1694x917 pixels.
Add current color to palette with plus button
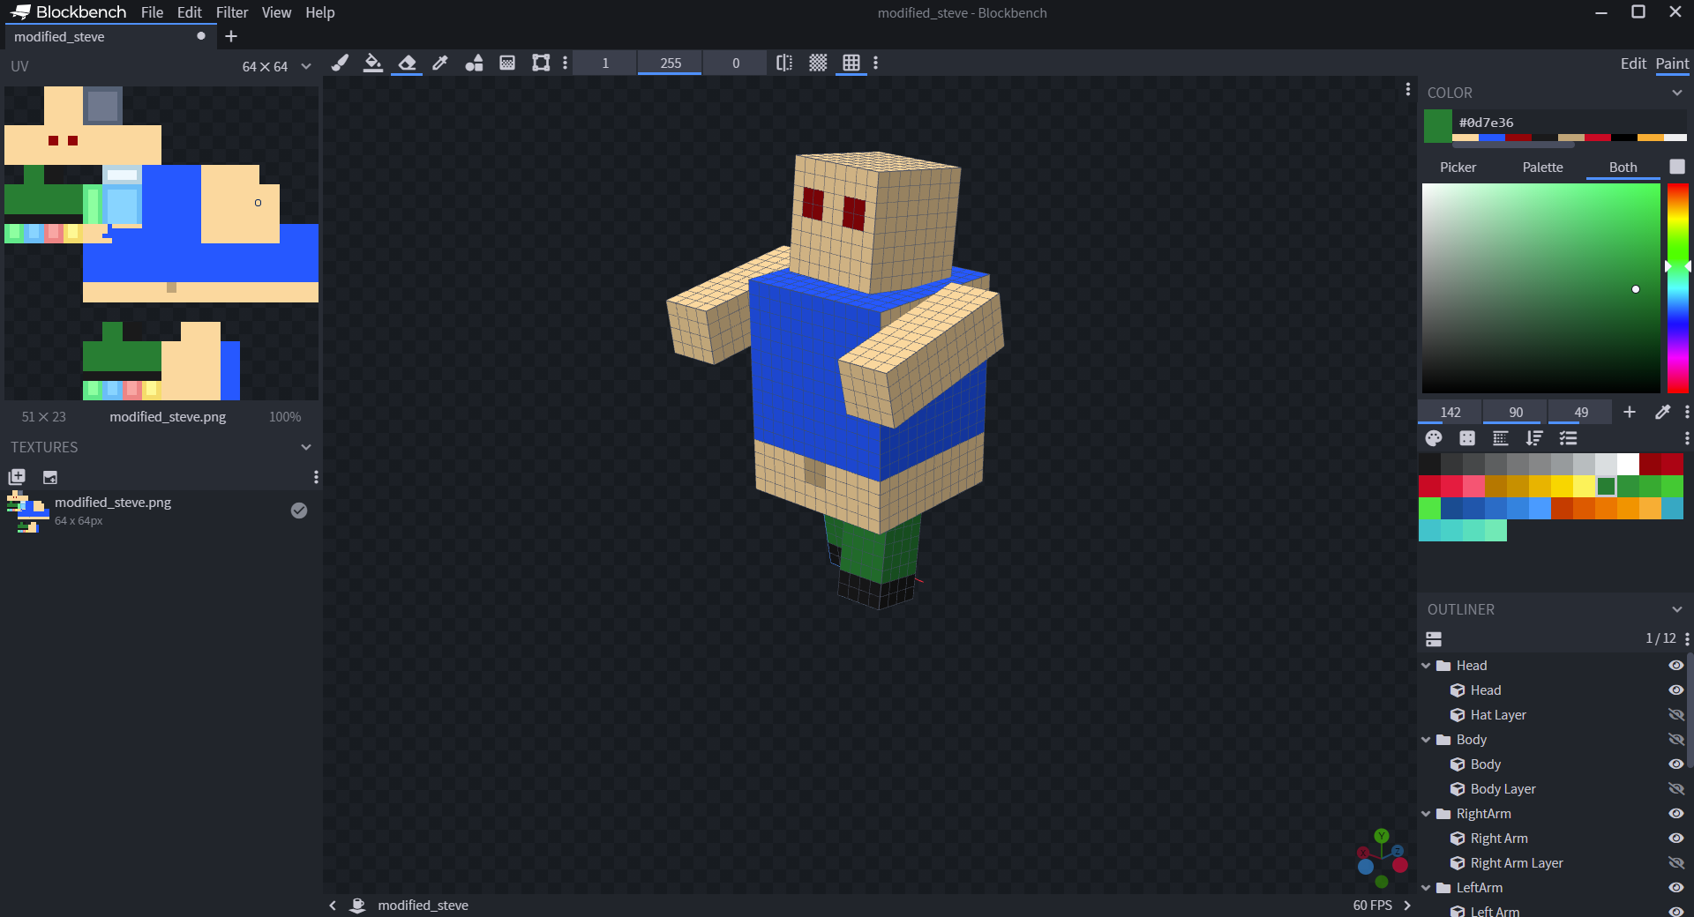pyautogui.click(x=1629, y=412)
